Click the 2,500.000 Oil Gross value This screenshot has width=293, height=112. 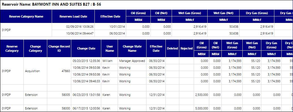click(201, 95)
